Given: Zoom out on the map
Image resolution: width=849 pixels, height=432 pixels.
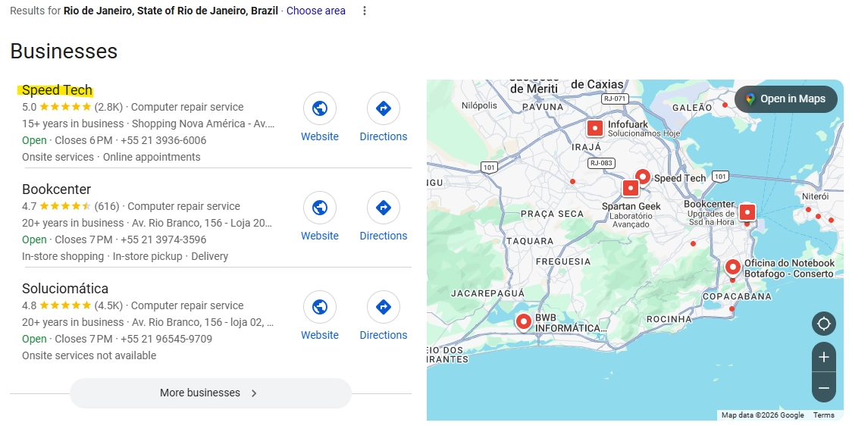Looking at the screenshot, I should coord(823,387).
